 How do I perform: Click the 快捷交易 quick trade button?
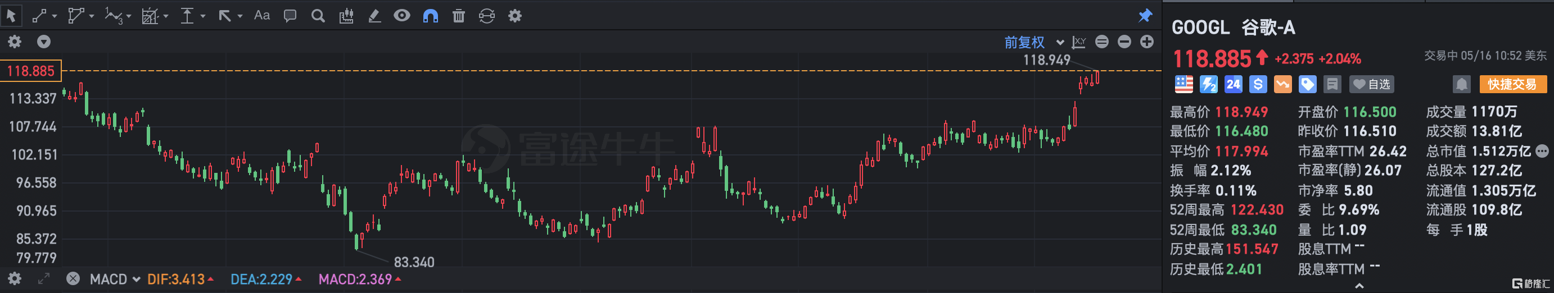1513,84
